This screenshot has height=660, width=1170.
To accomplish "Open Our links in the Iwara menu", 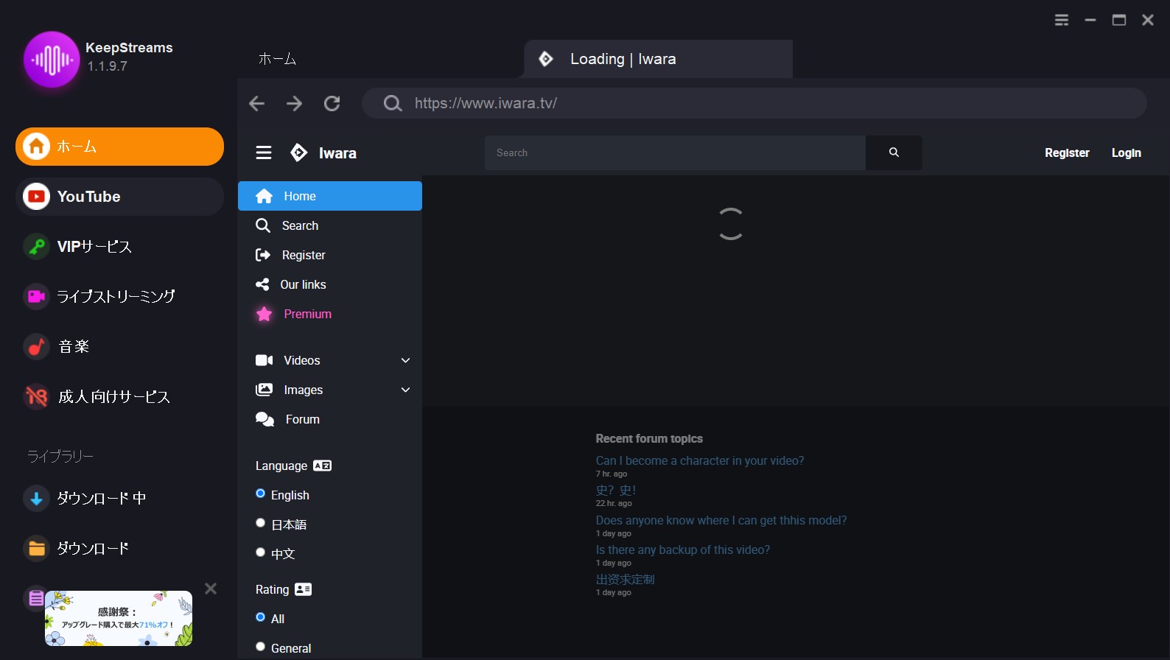I will 330,284.
